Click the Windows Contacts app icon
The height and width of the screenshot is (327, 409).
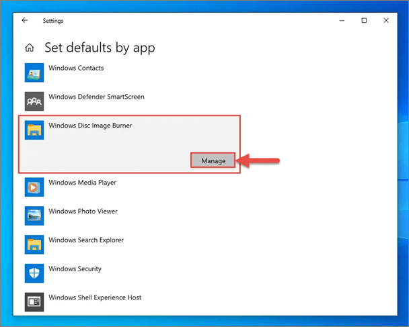tap(34, 73)
